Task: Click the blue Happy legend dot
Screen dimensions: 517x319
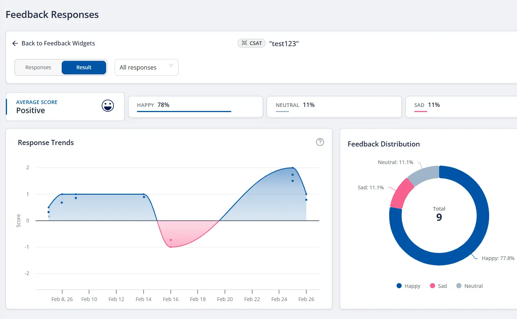Action: pyautogui.click(x=399, y=286)
